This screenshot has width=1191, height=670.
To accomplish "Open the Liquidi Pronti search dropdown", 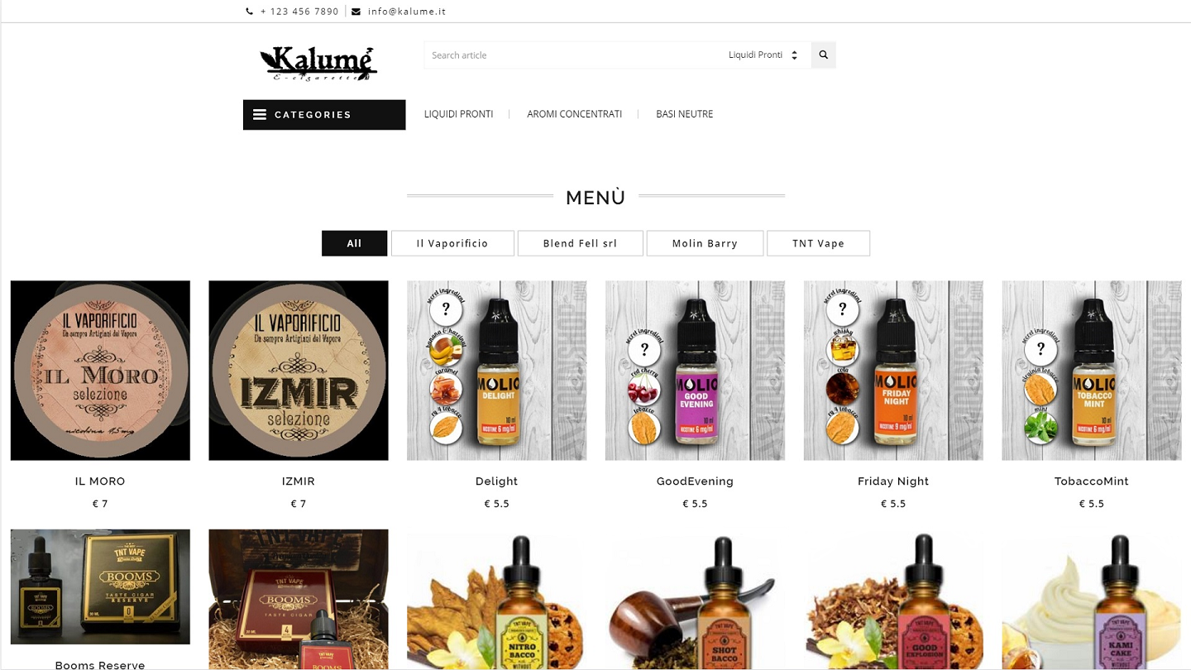I will point(763,55).
